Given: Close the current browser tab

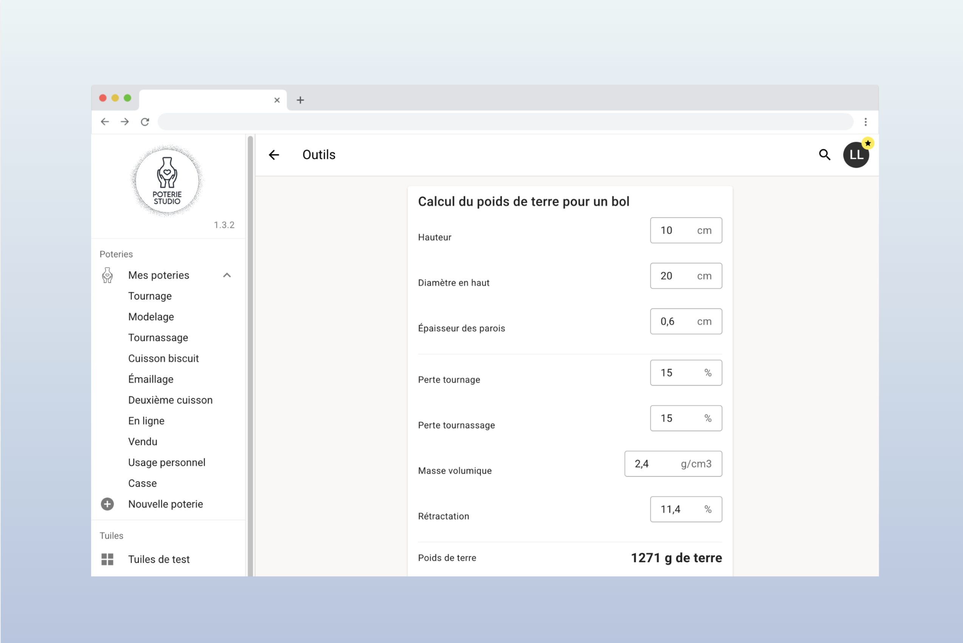Looking at the screenshot, I should point(277,100).
